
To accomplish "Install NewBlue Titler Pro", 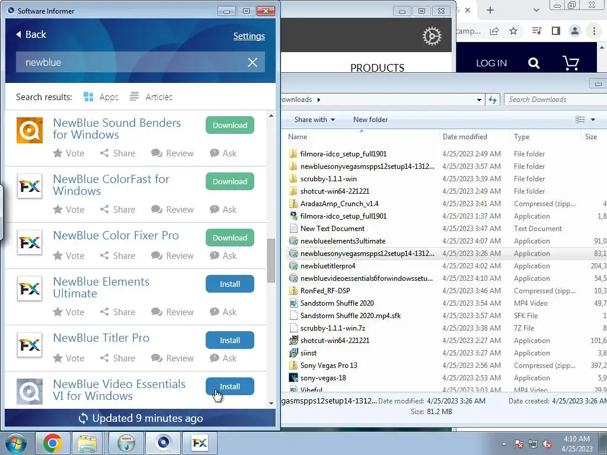I will coord(230,340).
